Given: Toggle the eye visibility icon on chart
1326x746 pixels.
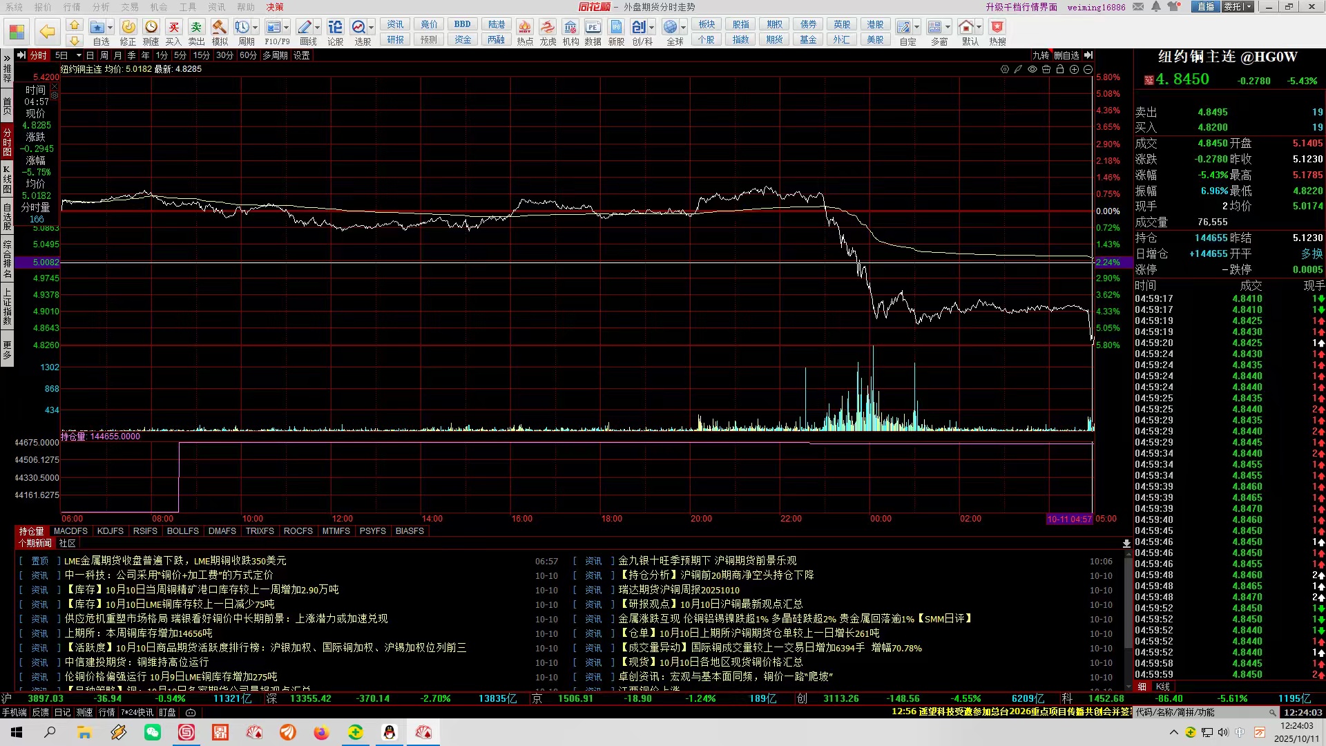Looking at the screenshot, I should click(x=1032, y=69).
